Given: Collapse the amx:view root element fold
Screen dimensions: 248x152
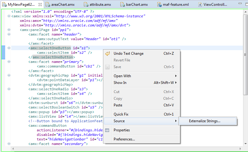Looking at the screenshot, I should click(x=9, y=16).
